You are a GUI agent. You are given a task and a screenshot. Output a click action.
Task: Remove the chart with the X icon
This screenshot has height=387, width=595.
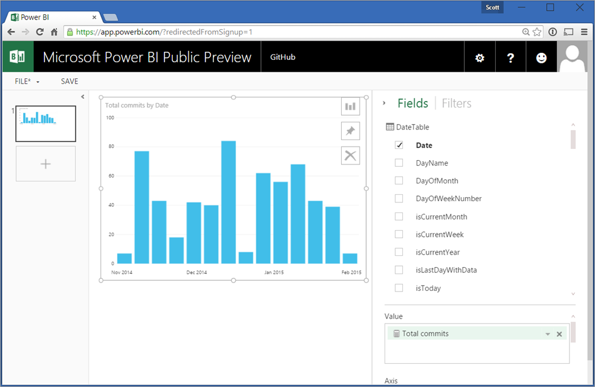pos(350,156)
